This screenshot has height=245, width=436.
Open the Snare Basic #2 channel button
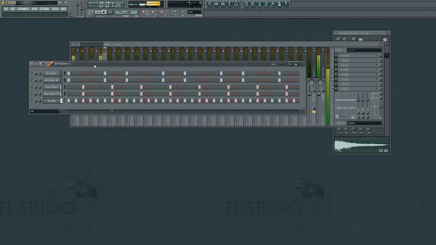51,94
